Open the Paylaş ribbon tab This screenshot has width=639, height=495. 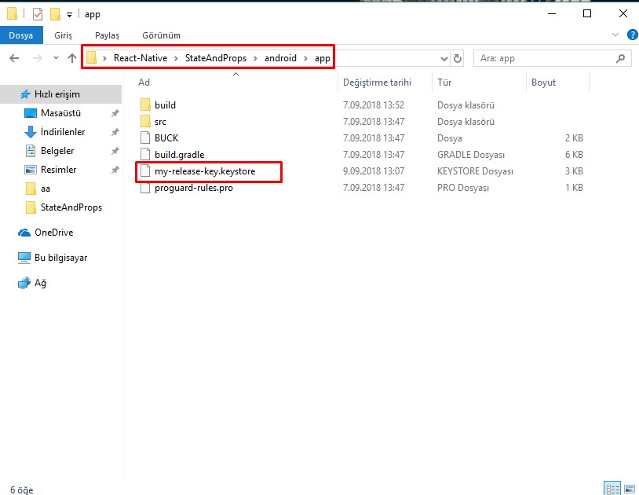point(107,35)
